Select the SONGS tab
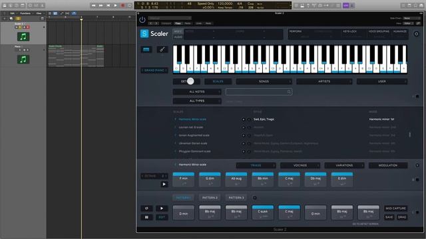The height and width of the screenshot is (239, 426). coord(264,81)
